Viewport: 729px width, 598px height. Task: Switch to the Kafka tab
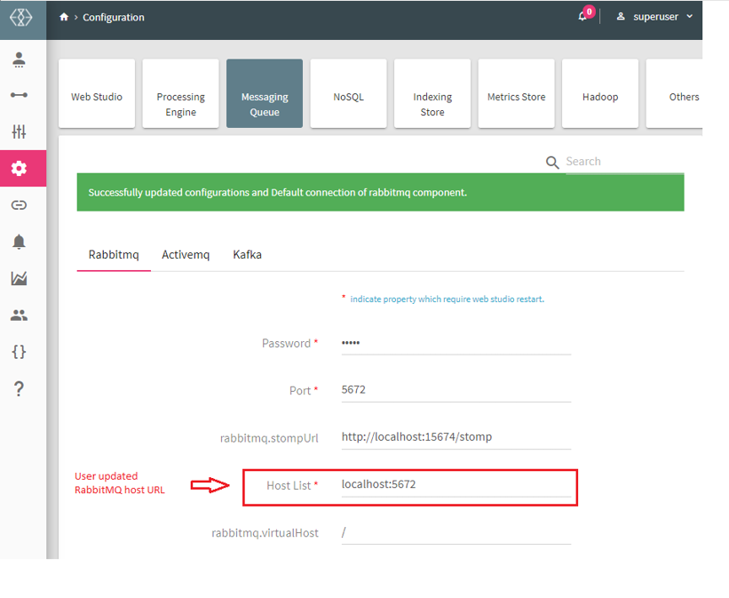tap(248, 255)
